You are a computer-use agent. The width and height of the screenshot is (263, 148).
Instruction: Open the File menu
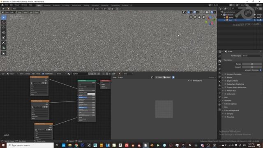pyautogui.click(x=7, y=5)
